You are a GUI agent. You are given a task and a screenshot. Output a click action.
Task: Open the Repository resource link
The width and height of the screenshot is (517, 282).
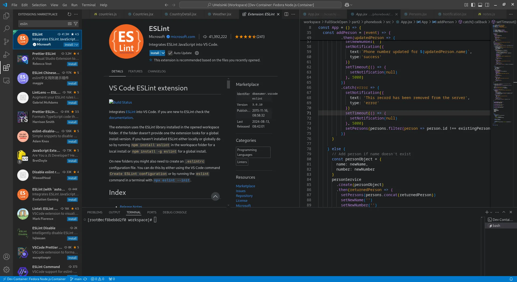244,196
